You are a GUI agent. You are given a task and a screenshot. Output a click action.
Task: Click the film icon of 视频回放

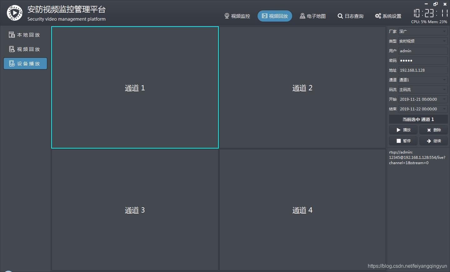264,16
